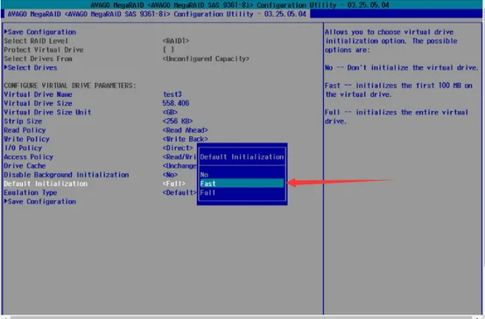The image size is (485, 319).
Task: Open the Direct I/O policy dropdown
Action: 178,149
